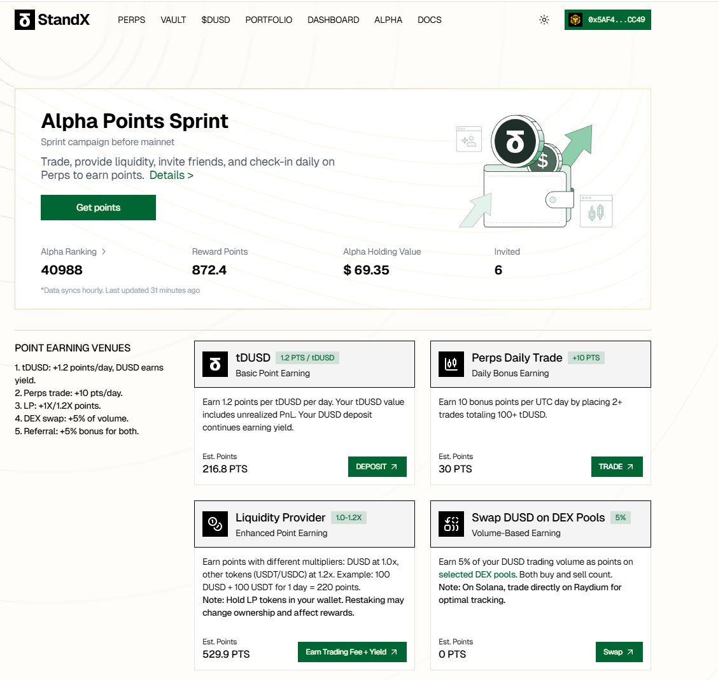Follow the Details > link
This screenshot has width=718, height=680.
click(171, 175)
